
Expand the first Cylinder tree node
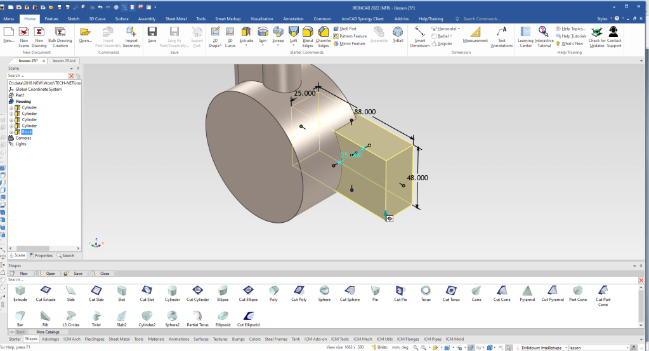[11, 108]
